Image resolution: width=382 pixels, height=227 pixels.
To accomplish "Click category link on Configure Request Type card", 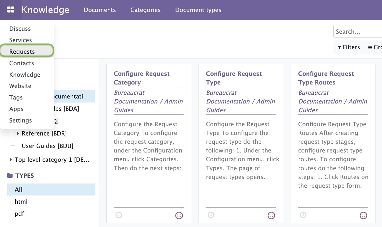I will (x=241, y=101).
